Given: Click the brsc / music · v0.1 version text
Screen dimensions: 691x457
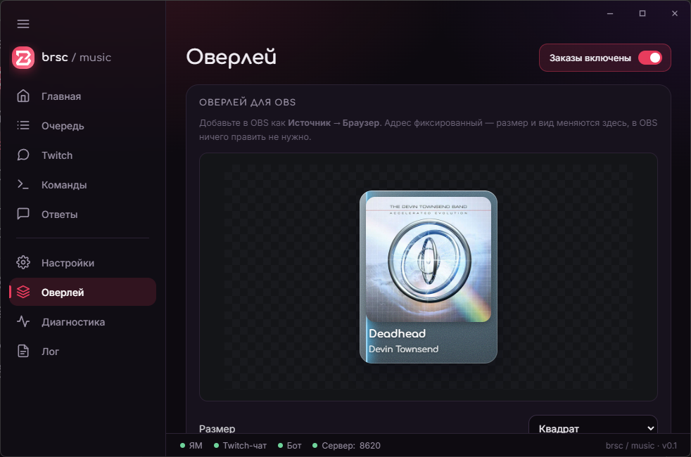Looking at the screenshot, I should point(641,446).
